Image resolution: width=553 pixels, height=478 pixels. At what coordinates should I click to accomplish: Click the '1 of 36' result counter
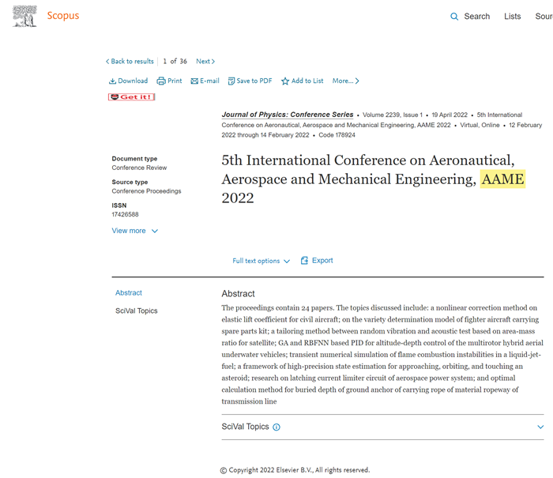point(175,62)
